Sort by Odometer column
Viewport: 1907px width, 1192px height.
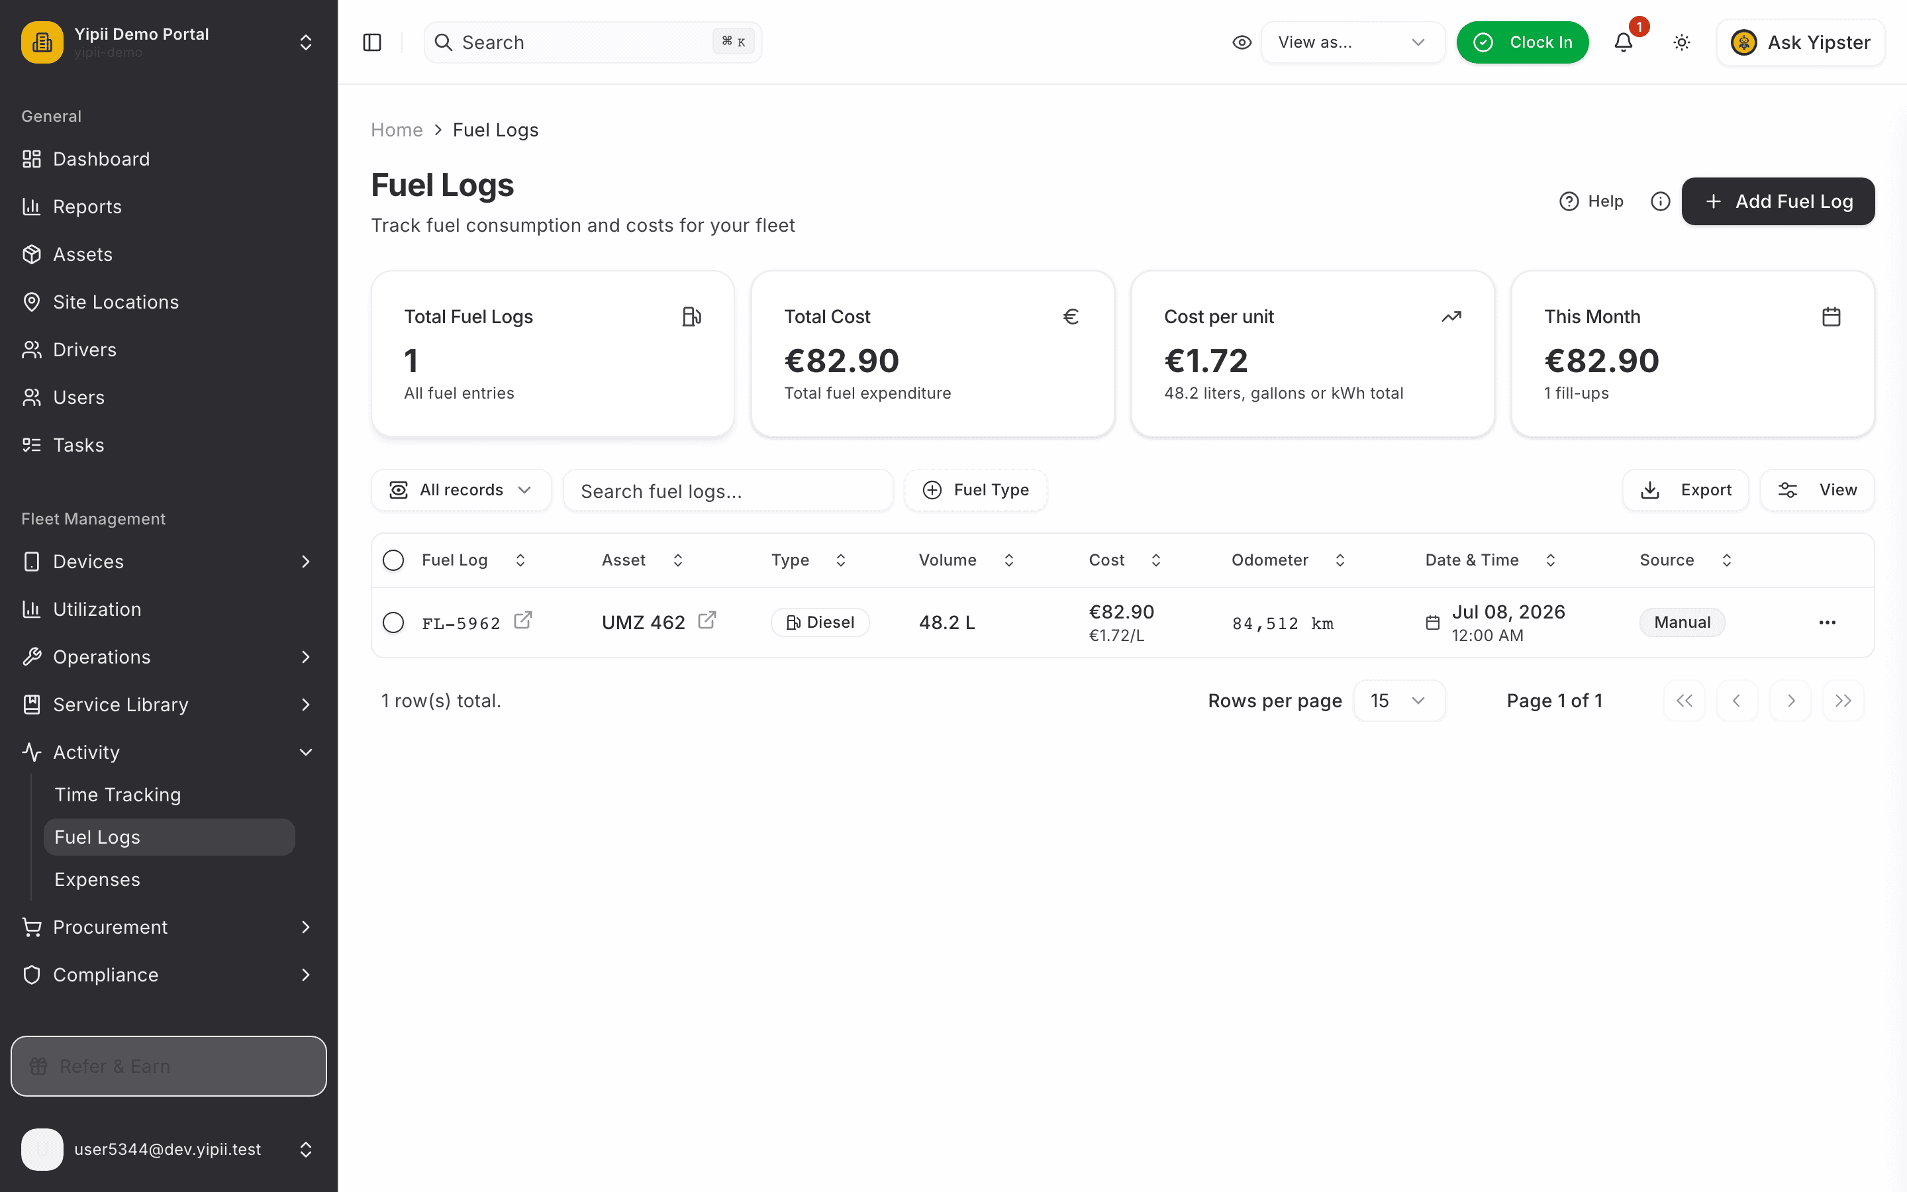click(1289, 560)
